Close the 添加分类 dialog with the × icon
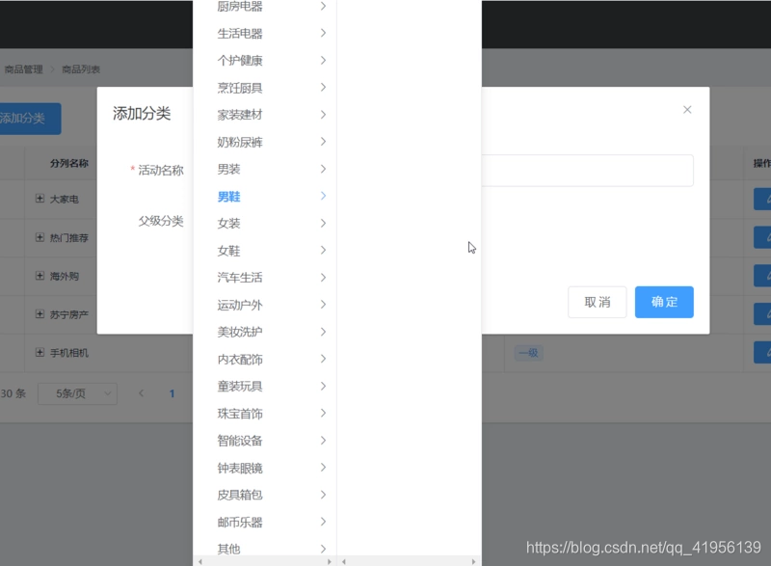Screen dimensions: 771x566 [687, 109]
